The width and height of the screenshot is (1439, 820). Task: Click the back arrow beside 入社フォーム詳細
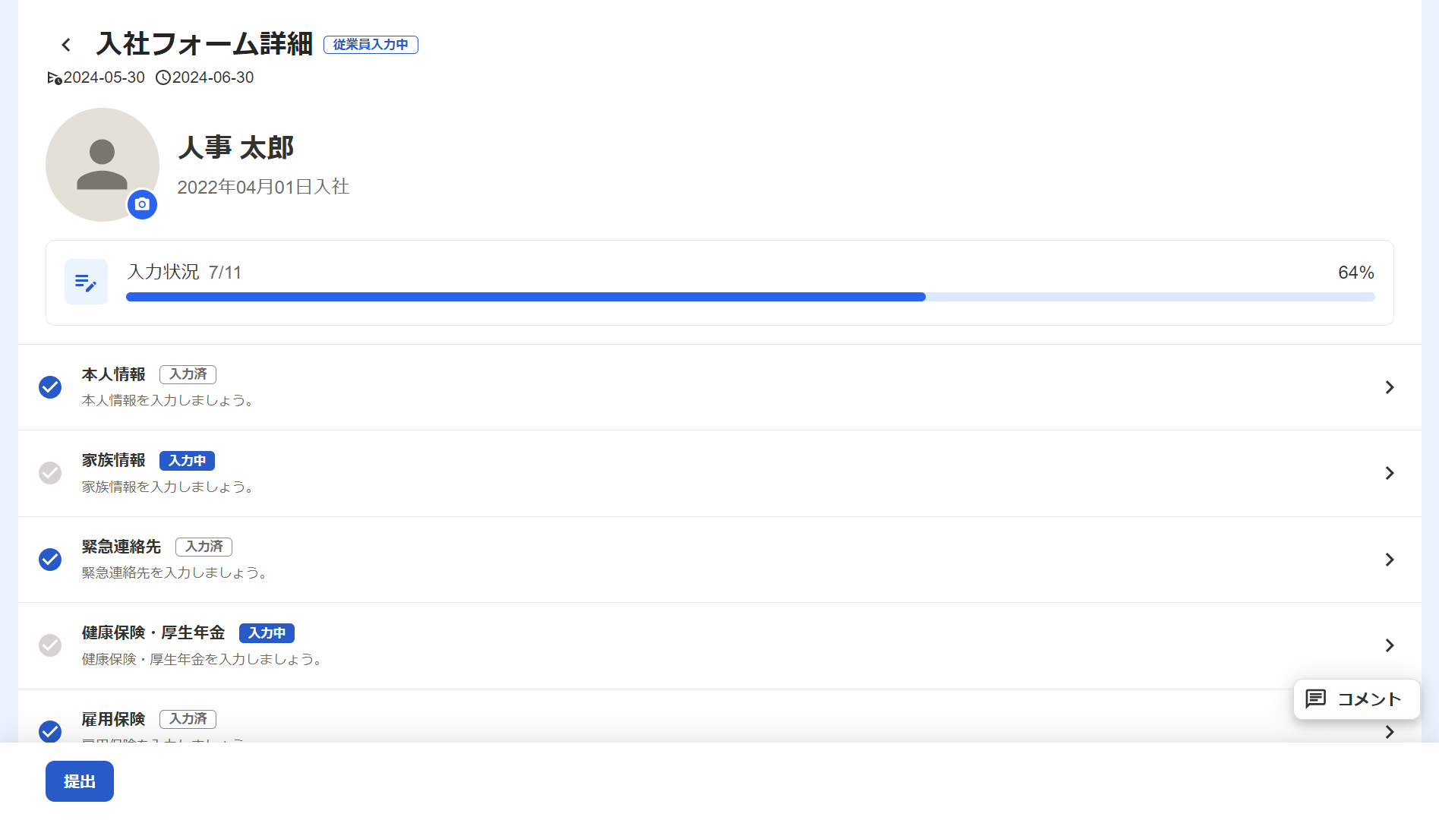[66, 45]
